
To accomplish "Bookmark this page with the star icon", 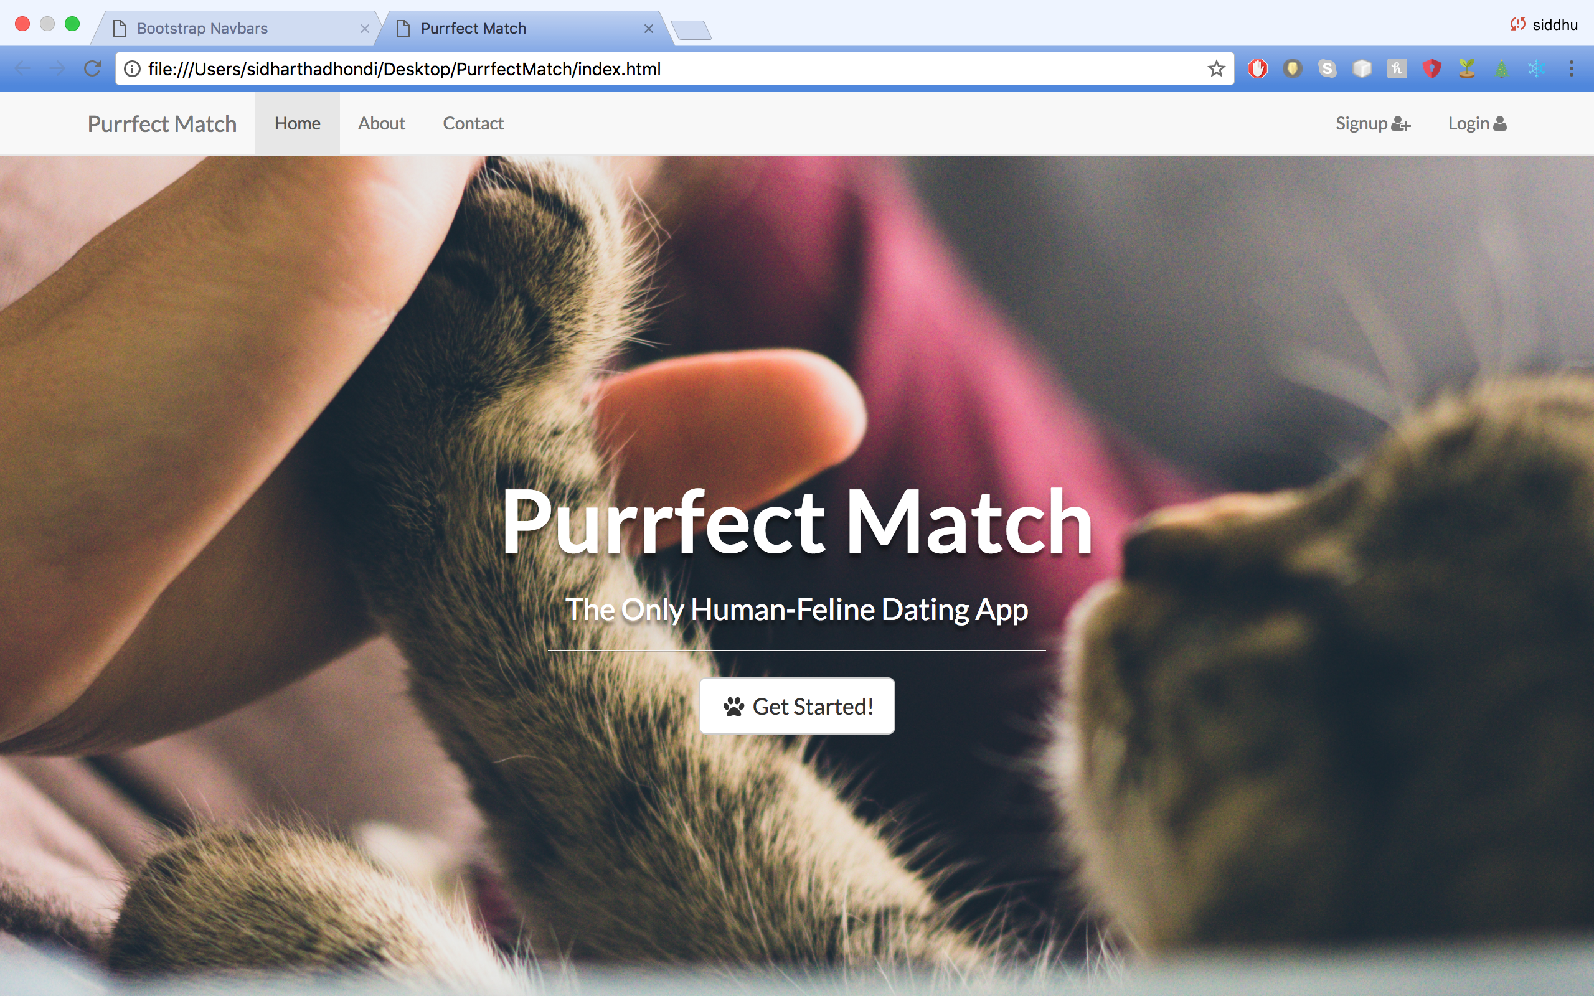I will point(1216,68).
